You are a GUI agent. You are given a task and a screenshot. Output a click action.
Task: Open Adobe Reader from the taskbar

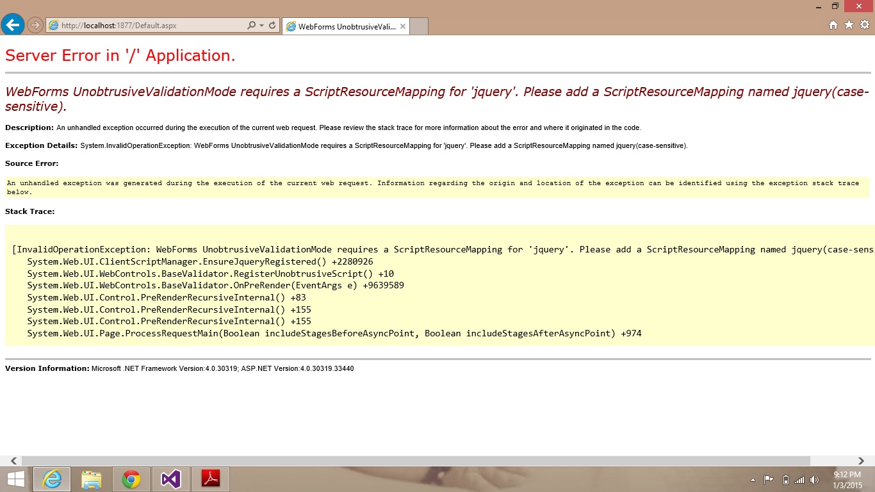tap(211, 479)
